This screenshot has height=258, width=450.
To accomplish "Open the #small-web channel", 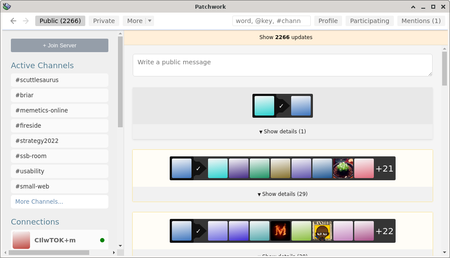I will (x=60, y=186).
